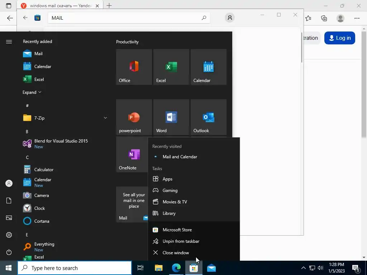Open the Store account profile icon
This screenshot has width=367, height=275.
pos(230,18)
